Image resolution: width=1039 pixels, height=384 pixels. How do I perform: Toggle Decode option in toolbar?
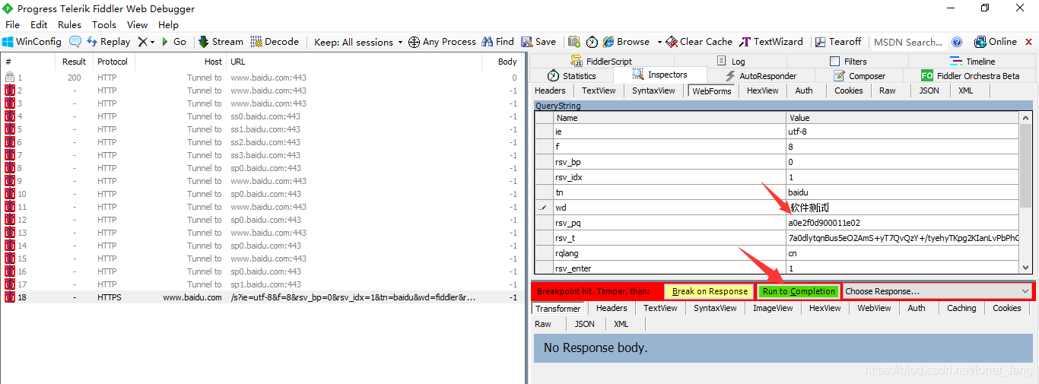pyautogui.click(x=276, y=42)
